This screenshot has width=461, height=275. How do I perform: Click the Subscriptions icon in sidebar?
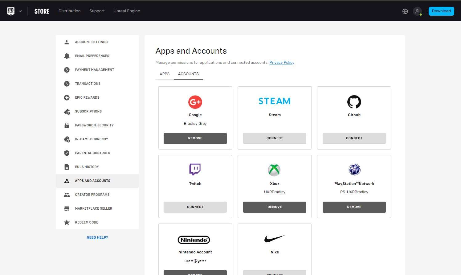(67, 111)
